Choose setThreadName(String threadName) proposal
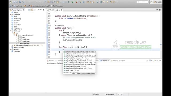 pyautogui.click(x=79, y=62)
